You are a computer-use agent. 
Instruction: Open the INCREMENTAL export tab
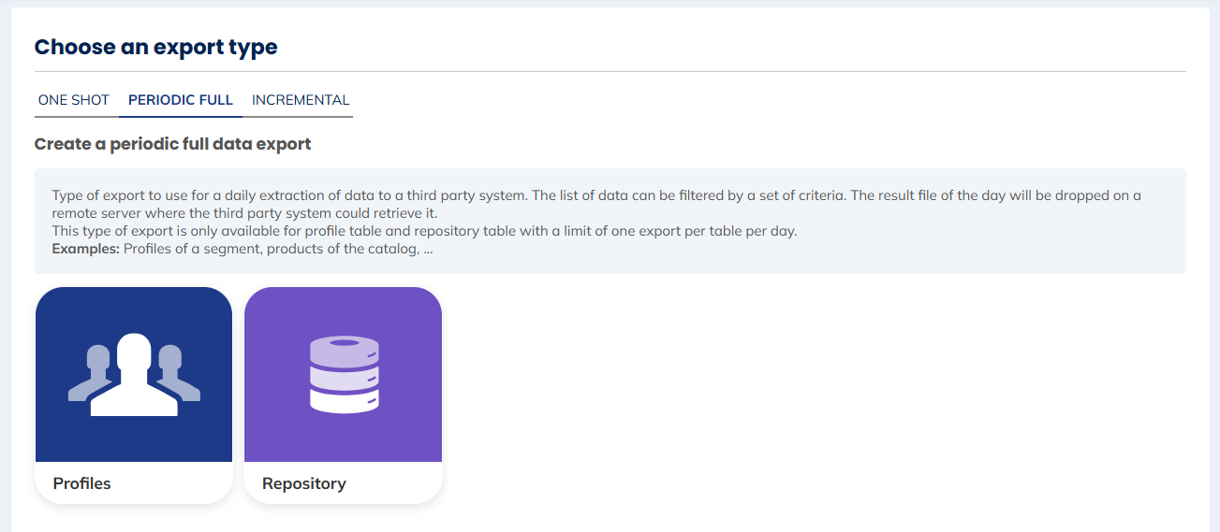[x=301, y=100]
